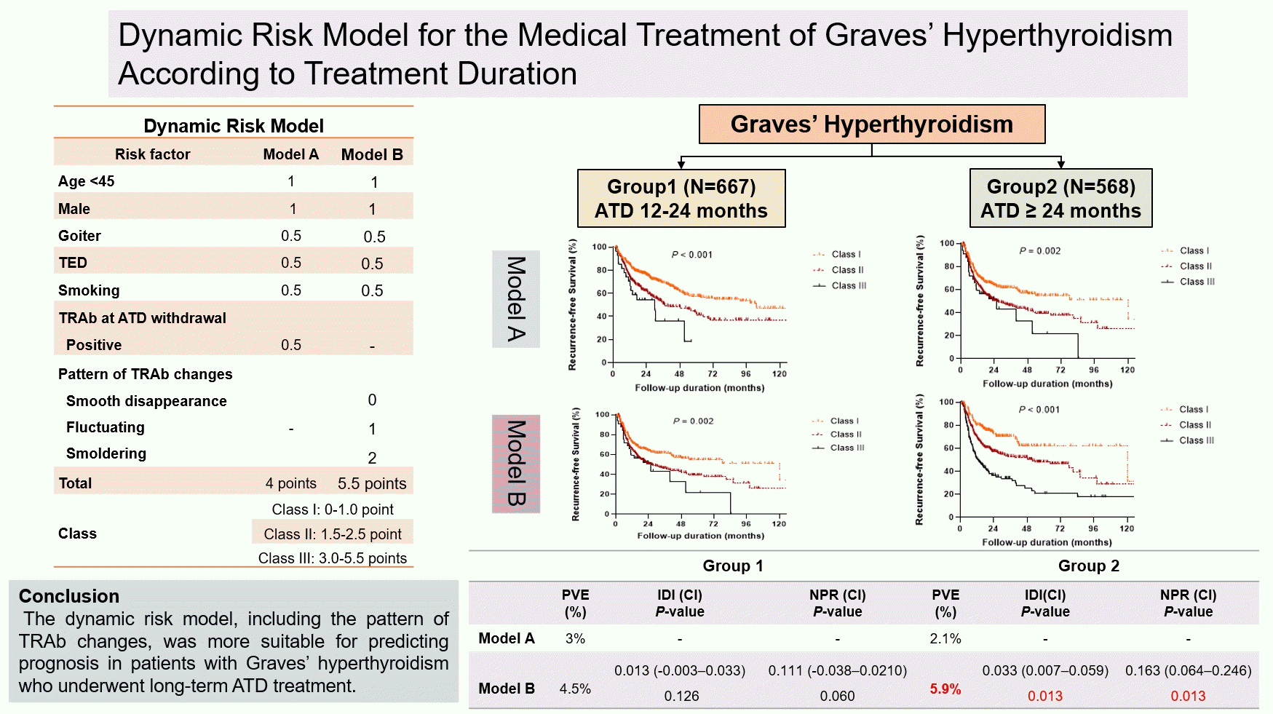This screenshot has height=714, width=1273.
Task: Select the 'Smoking' risk factor label
Action: (x=89, y=290)
